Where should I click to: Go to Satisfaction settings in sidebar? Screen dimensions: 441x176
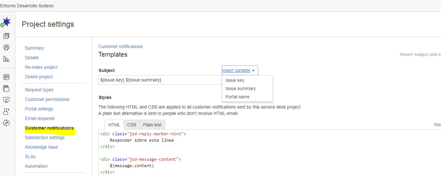pos(45,137)
